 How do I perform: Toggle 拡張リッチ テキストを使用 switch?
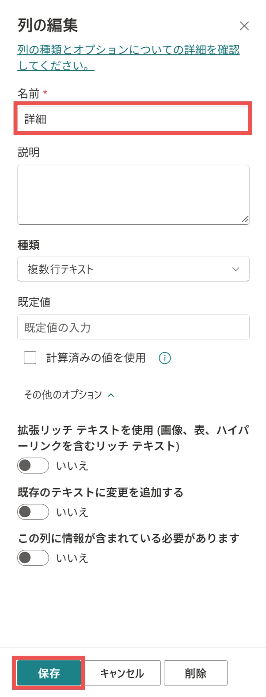pos(33,466)
